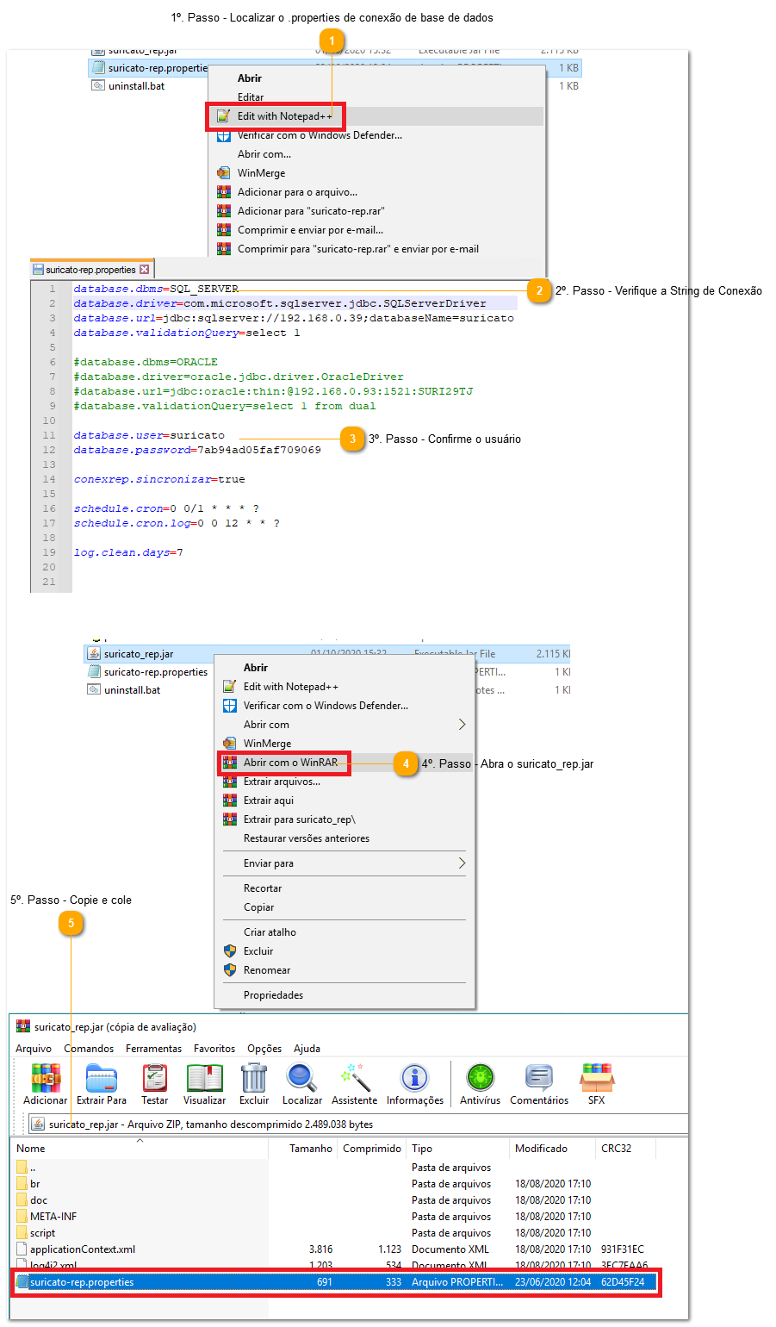Click the SFX toolbar icon
Viewport: 776px width, 1327px height.
coord(597,1078)
